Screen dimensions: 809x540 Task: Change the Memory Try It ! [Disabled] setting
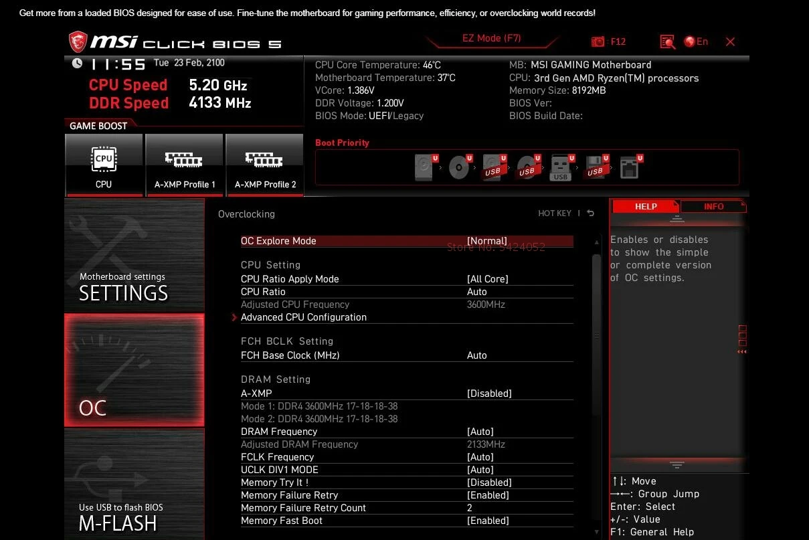click(489, 482)
